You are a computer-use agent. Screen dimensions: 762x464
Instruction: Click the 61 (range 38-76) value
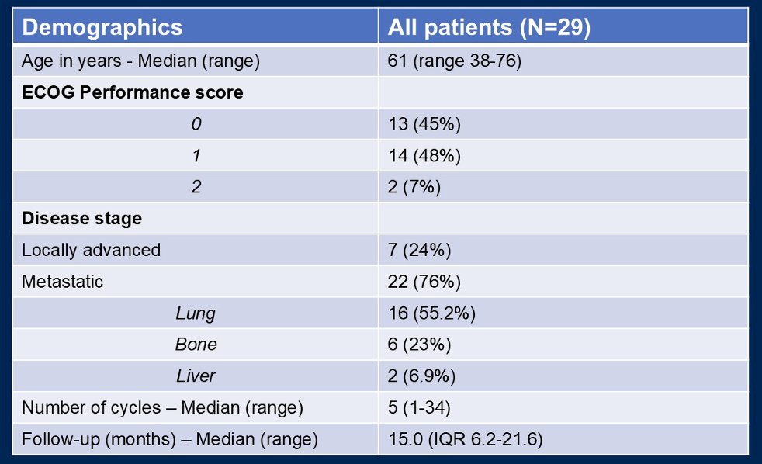(455, 61)
